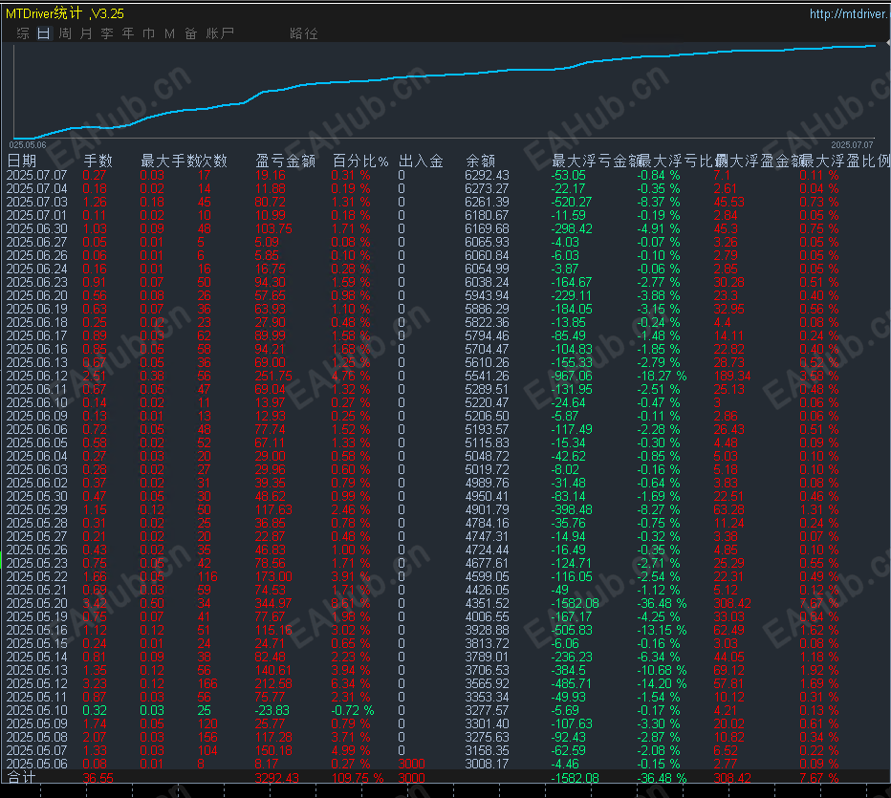Click the 百分比% column header

(x=360, y=161)
